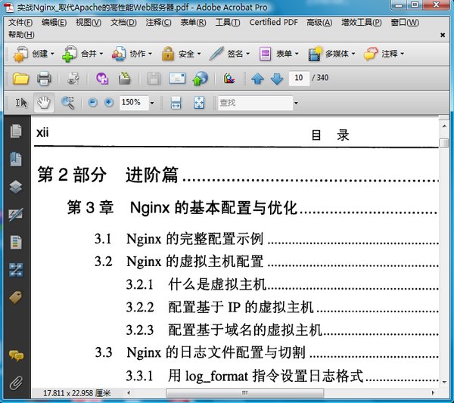
Task: Open the Layers panel in sidebar
Action: pos(16,187)
